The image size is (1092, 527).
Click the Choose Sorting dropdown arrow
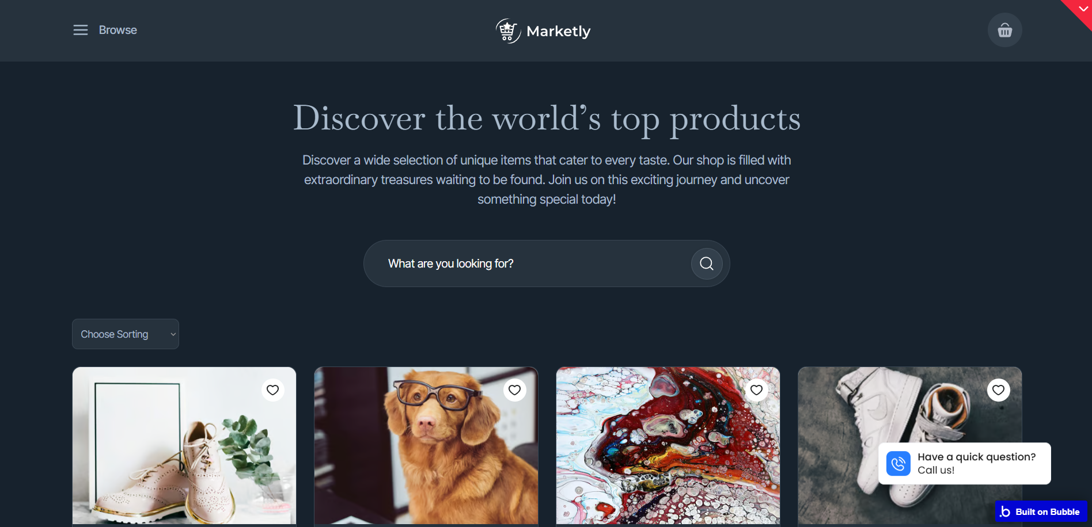click(x=173, y=334)
